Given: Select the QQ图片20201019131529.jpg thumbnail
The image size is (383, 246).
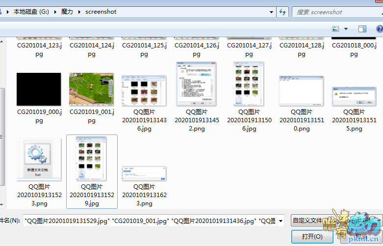Looking at the screenshot, I should (91, 159).
